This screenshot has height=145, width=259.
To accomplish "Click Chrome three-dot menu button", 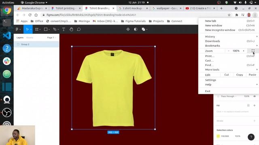I will (x=255, y=15).
